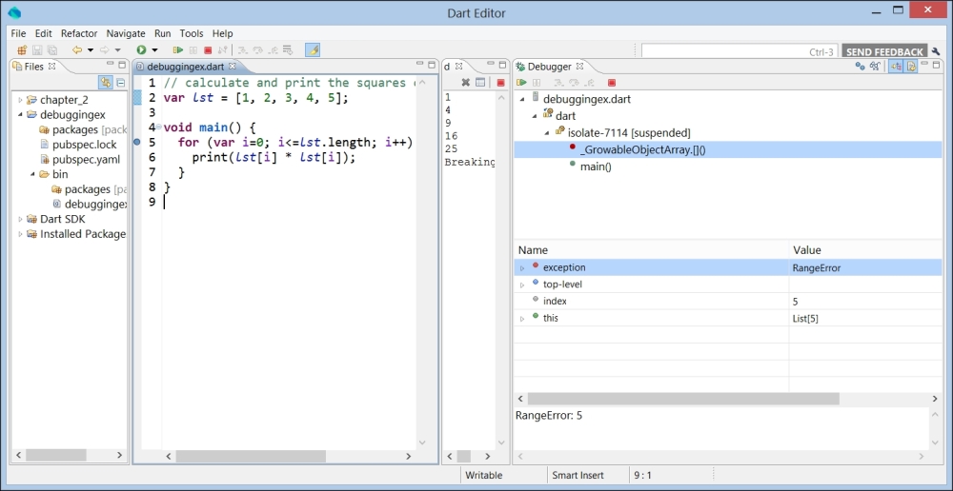Expand the exception variable row
953x491 pixels.
tap(522, 267)
